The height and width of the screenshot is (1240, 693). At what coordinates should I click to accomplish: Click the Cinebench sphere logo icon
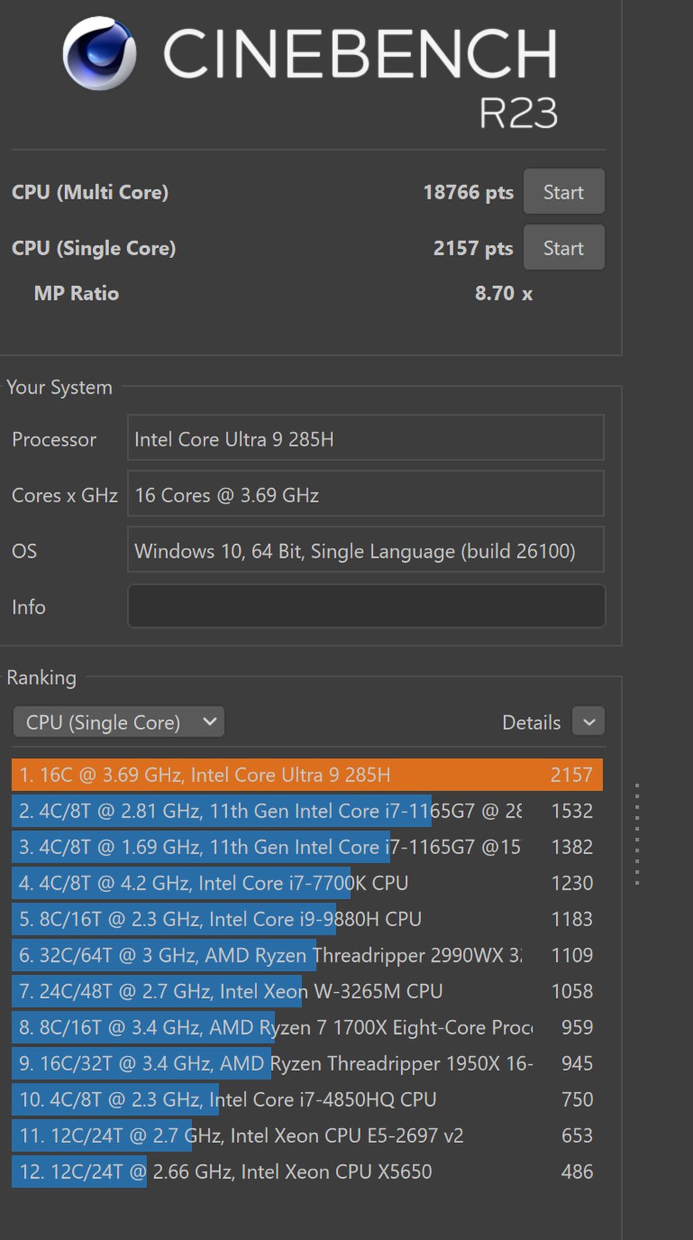(100, 53)
